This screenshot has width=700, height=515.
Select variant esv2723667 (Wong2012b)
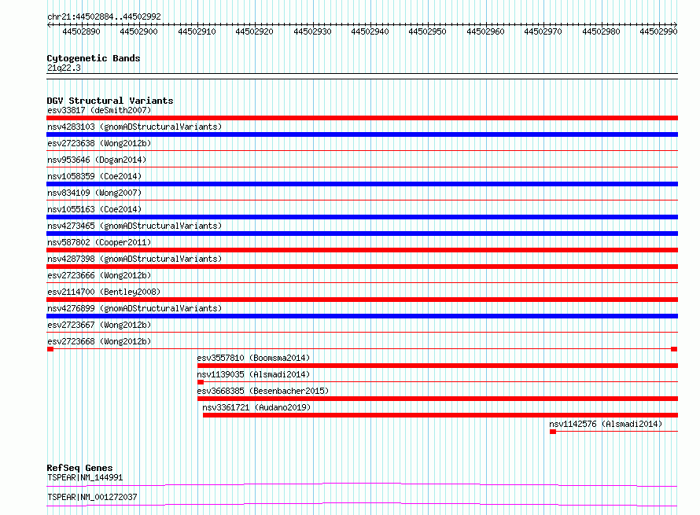[99, 325]
